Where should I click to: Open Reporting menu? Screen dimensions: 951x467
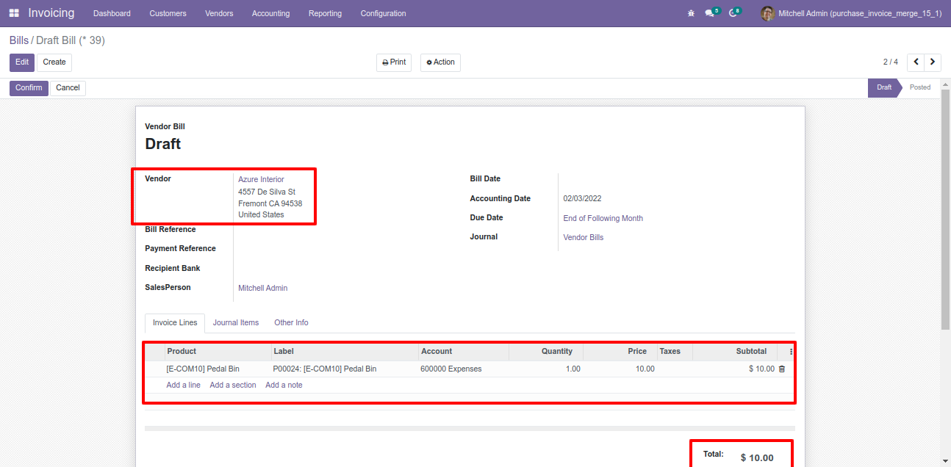pyautogui.click(x=325, y=13)
